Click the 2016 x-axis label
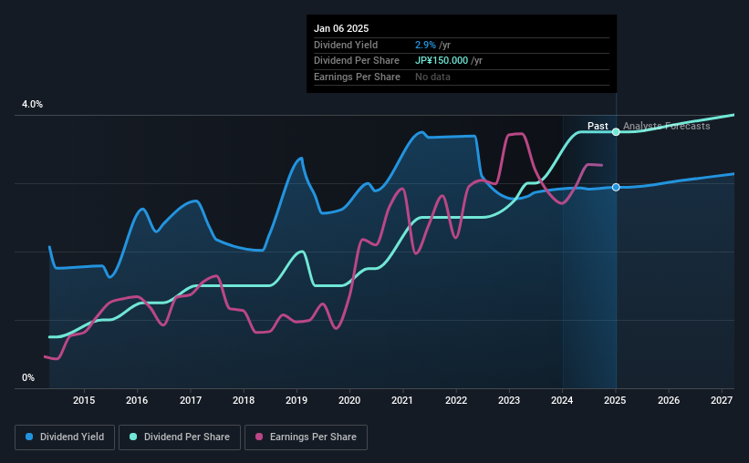The image size is (749, 463). pyautogui.click(x=137, y=400)
